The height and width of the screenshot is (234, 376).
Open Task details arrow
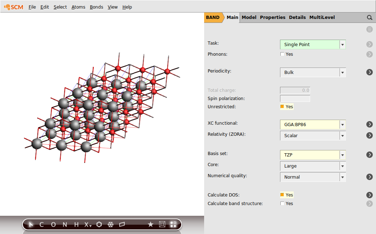(x=370, y=44)
